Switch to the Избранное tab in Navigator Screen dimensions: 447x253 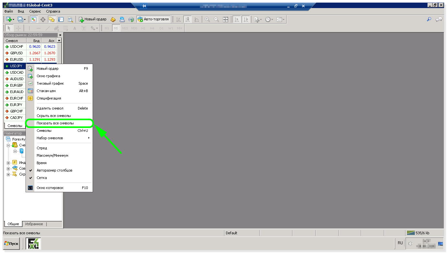[x=34, y=224]
